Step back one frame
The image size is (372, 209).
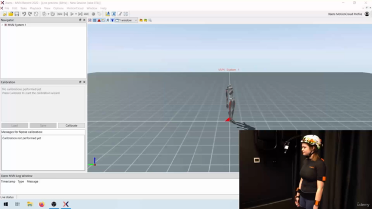[x=66, y=14]
